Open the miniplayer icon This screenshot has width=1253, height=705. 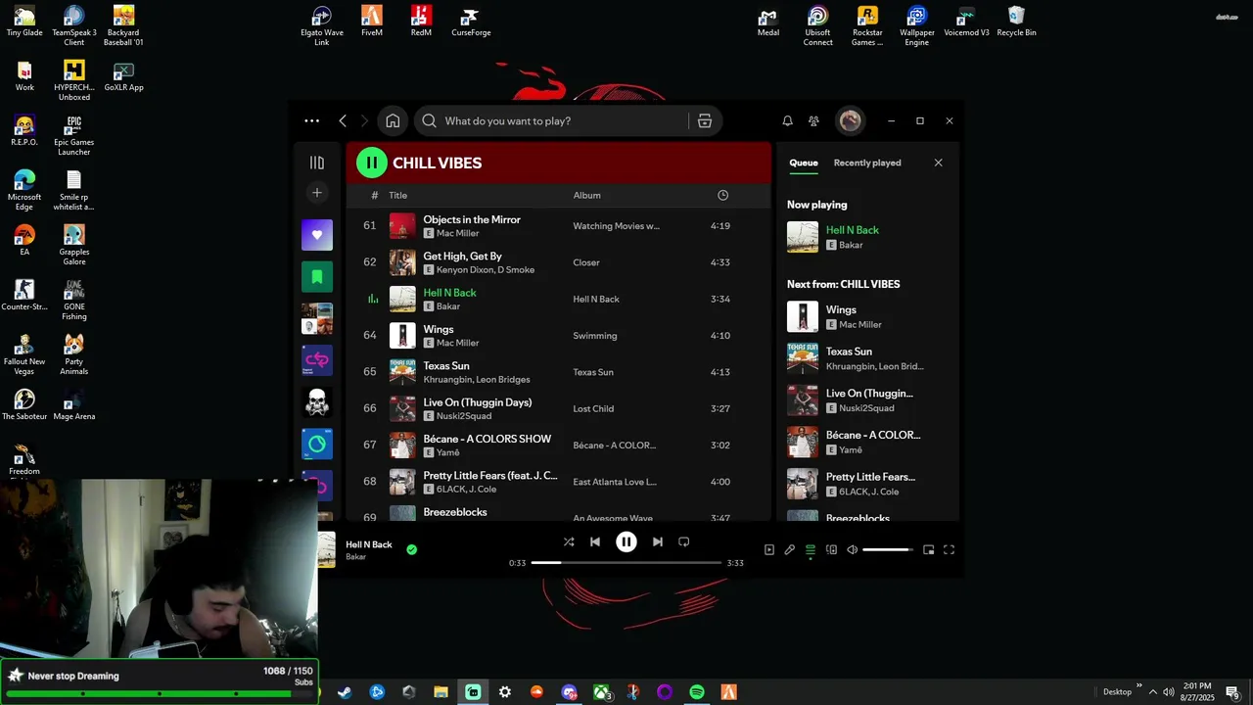pyautogui.click(x=929, y=549)
